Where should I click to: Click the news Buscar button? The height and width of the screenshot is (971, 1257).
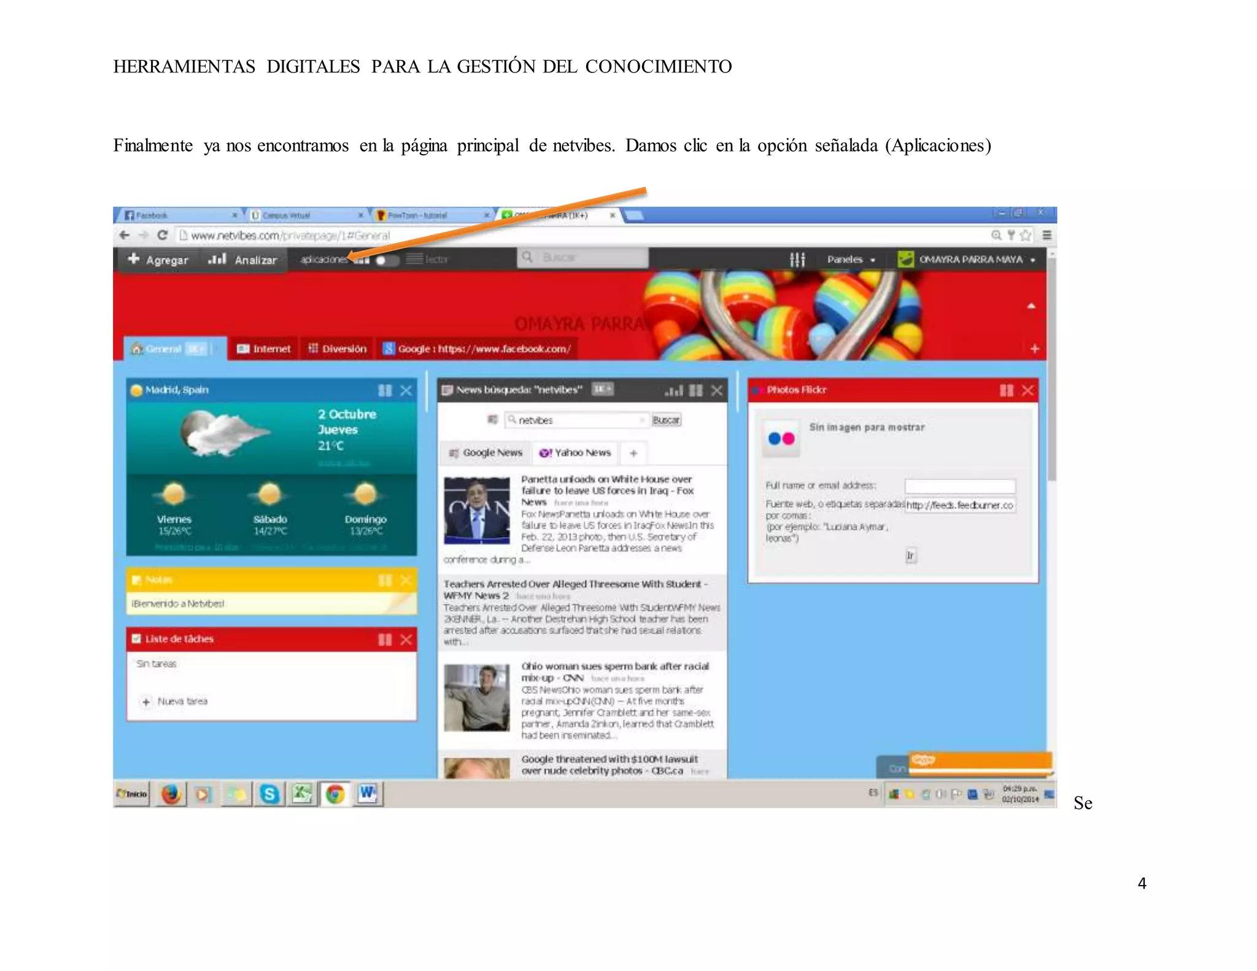click(x=666, y=420)
